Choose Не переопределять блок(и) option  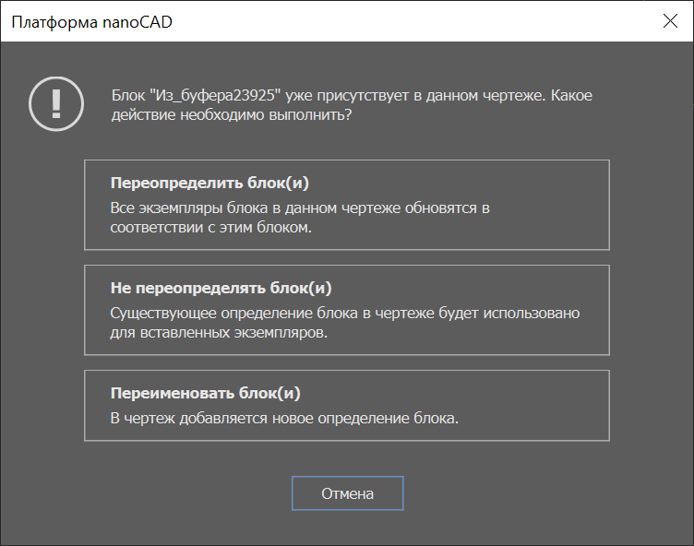(347, 310)
